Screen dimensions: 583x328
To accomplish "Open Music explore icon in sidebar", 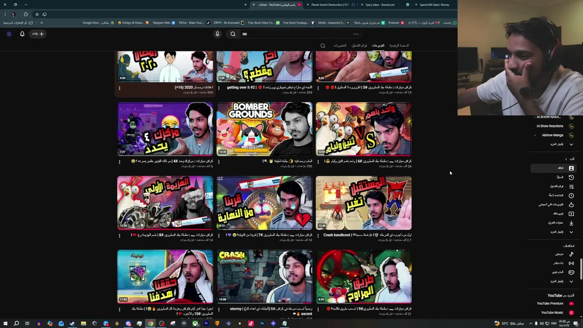I will pos(571,254).
